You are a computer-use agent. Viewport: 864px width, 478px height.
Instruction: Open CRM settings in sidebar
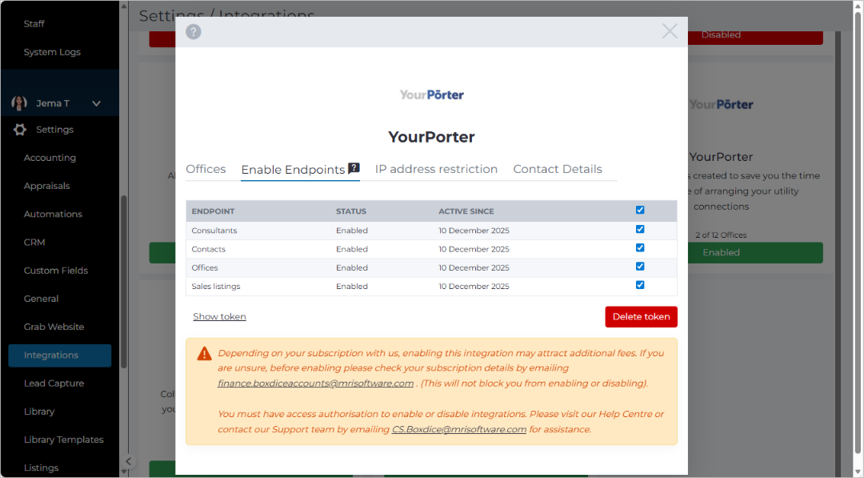(34, 242)
